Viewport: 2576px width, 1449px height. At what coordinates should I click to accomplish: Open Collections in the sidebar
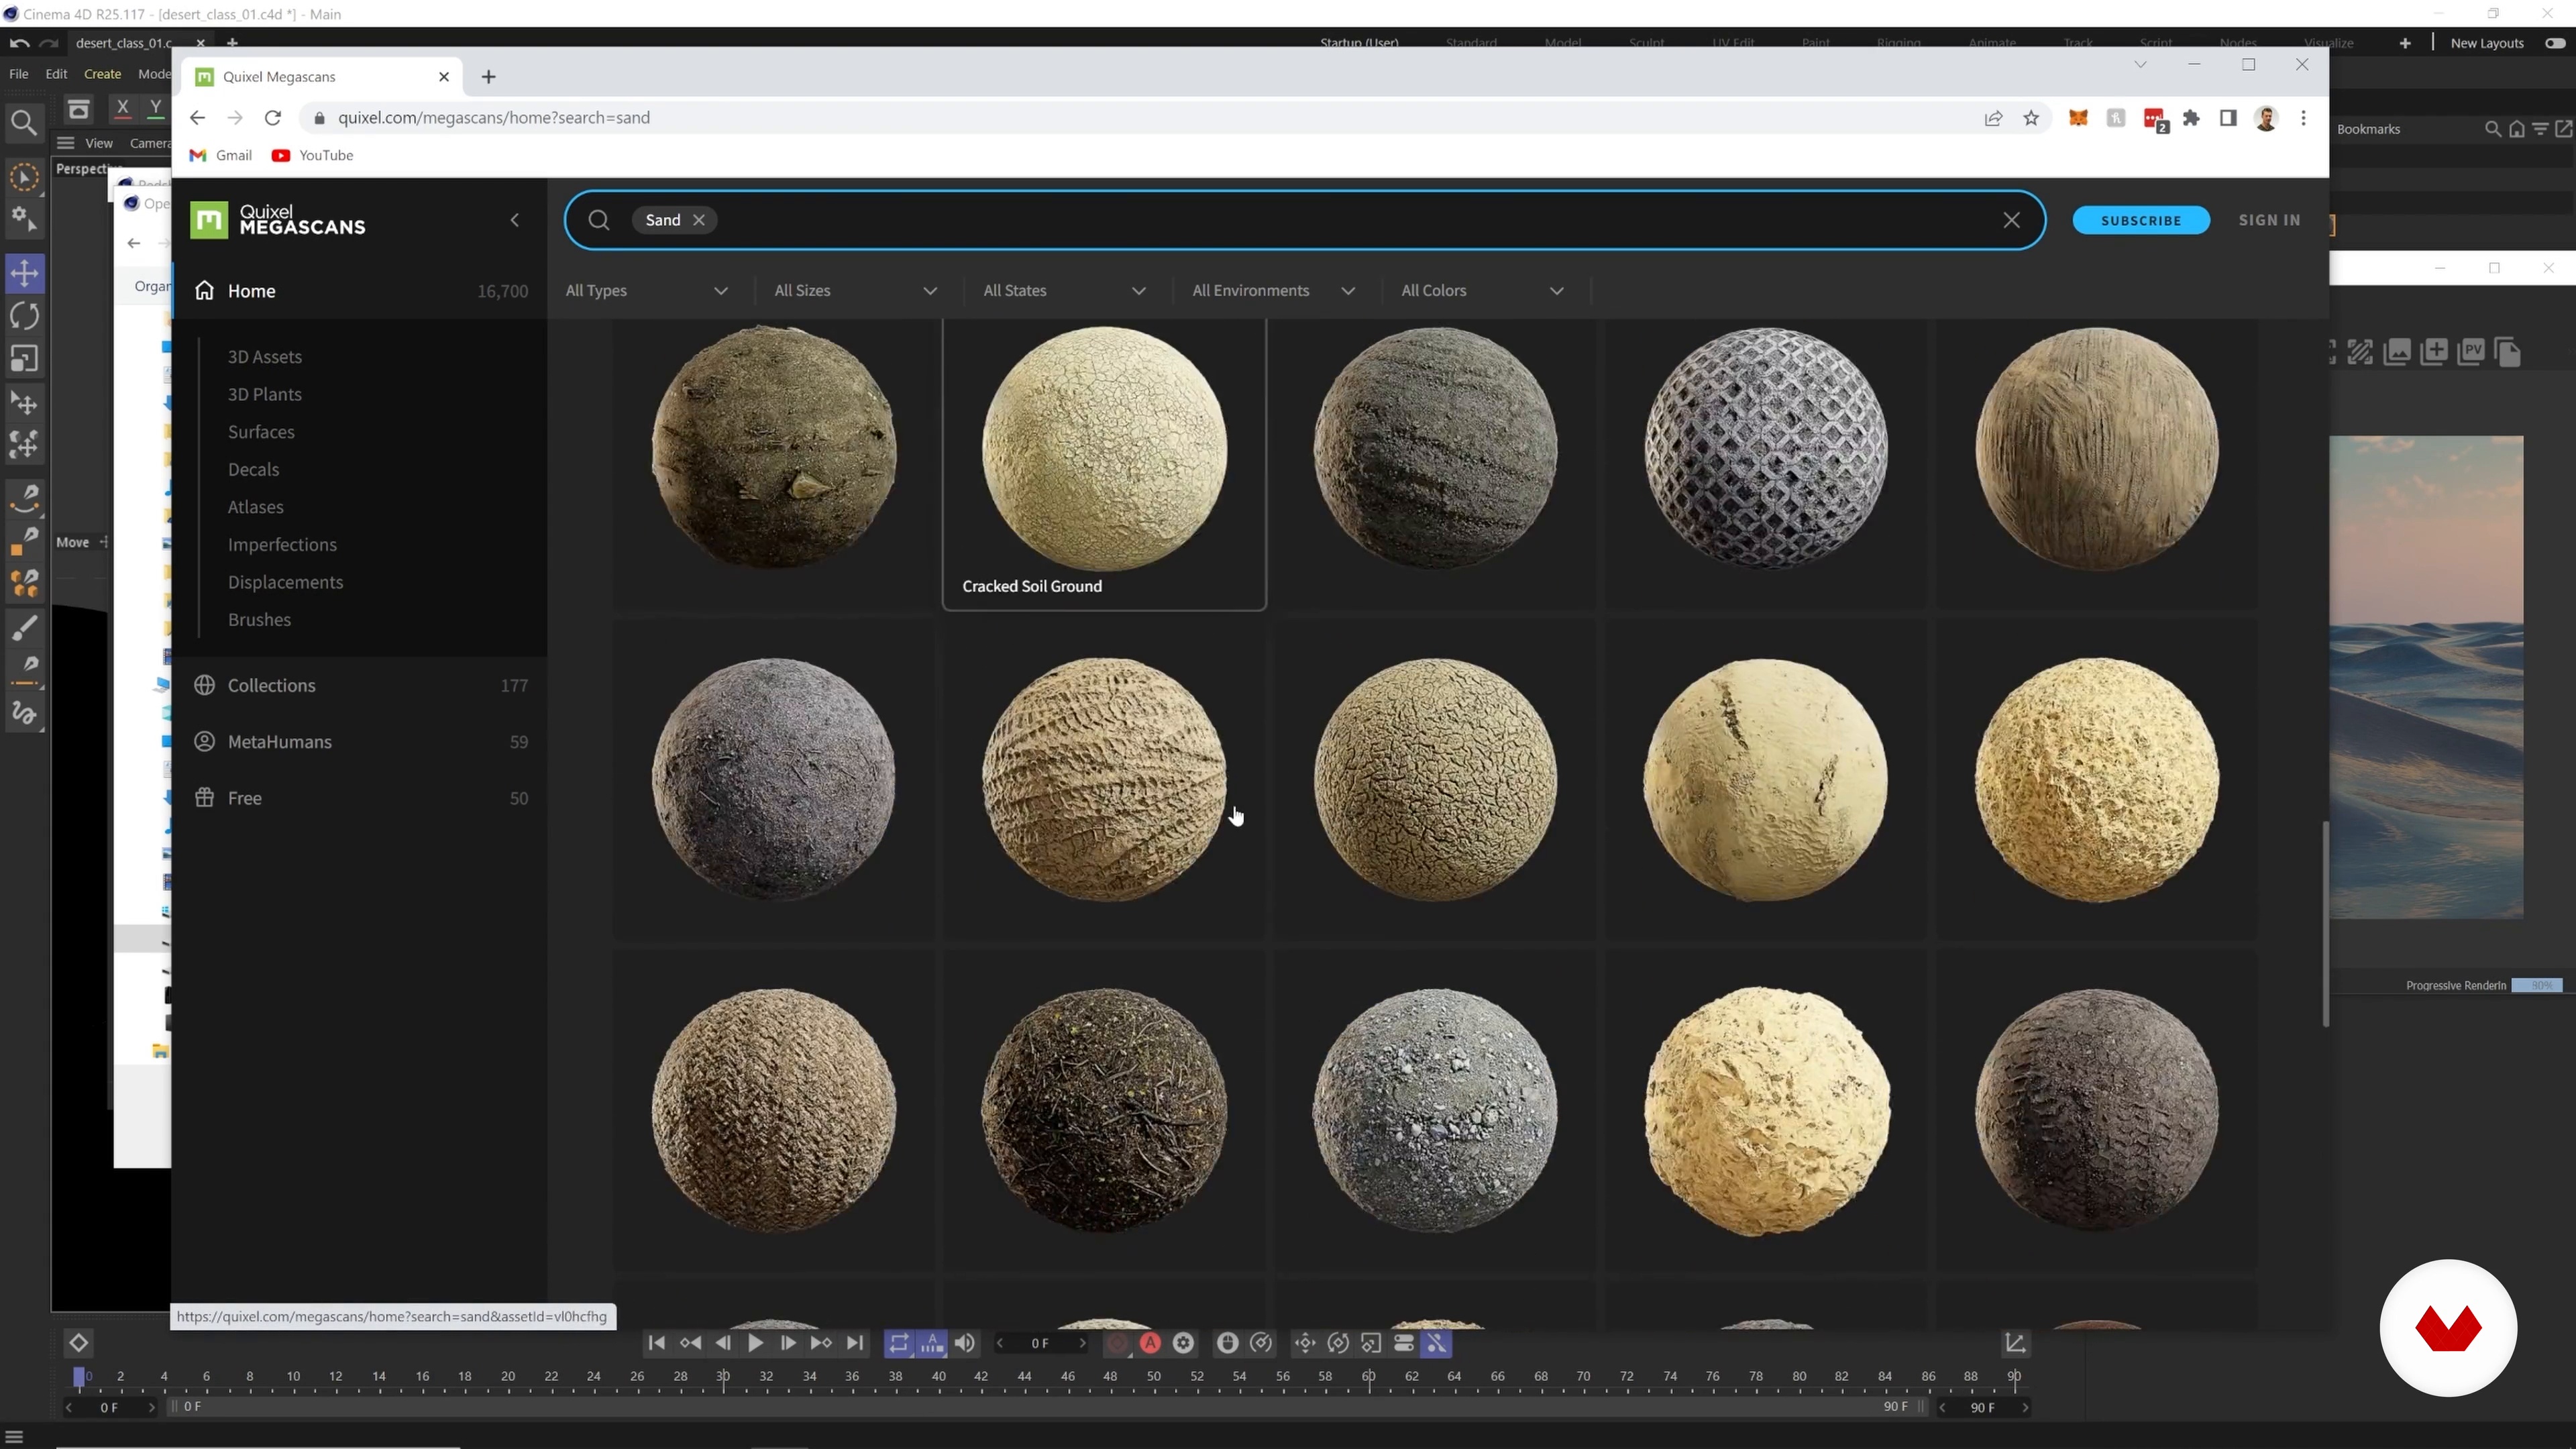(x=360, y=686)
